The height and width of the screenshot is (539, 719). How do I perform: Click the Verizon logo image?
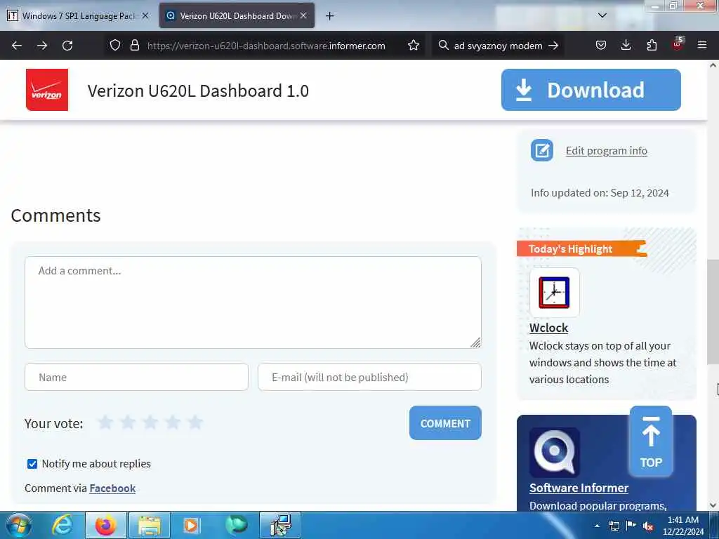coord(47,90)
